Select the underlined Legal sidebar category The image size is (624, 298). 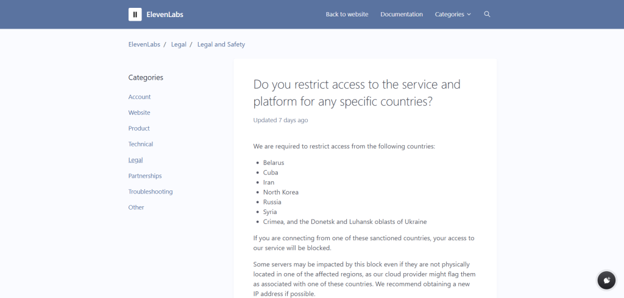(x=135, y=160)
